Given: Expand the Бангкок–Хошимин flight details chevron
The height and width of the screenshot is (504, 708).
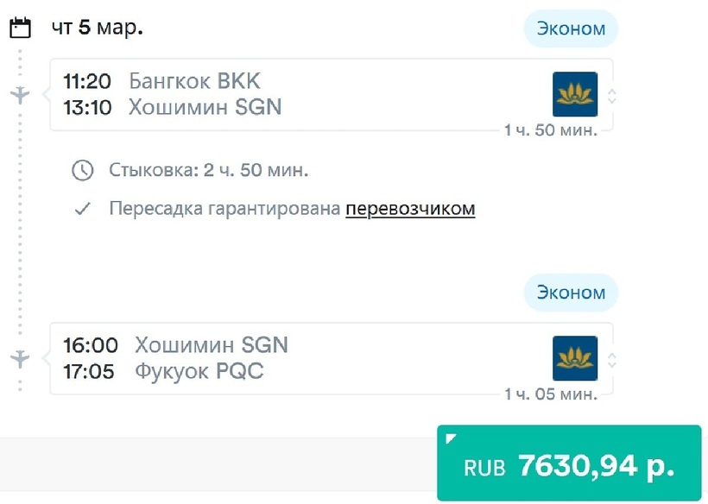Looking at the screenshot, I should tap(612, 96).
